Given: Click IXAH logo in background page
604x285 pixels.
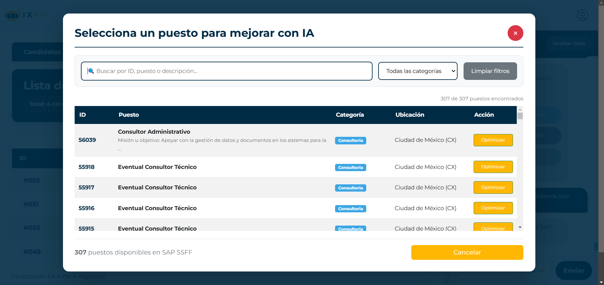Looking at the screenshot, I should (x=26, y=15).
